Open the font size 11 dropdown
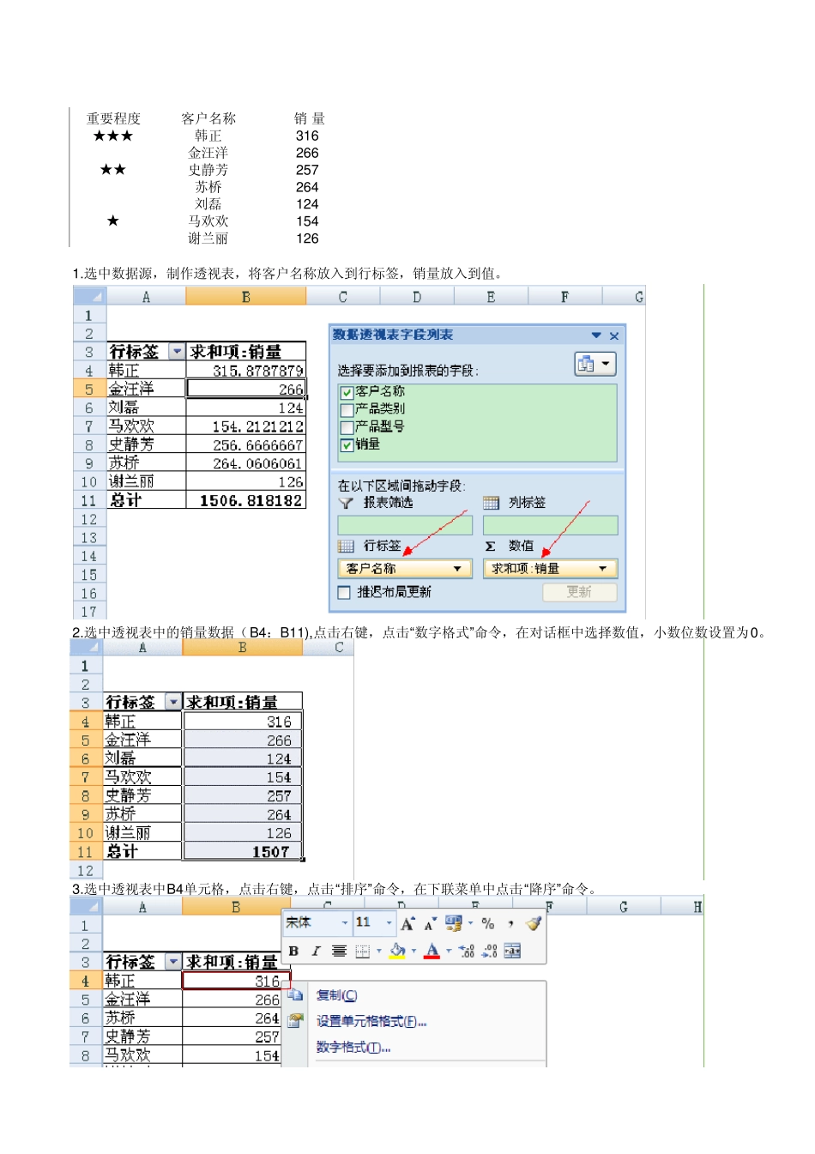Viewport: 815px width, 1154px height. (x=389, y=923)
